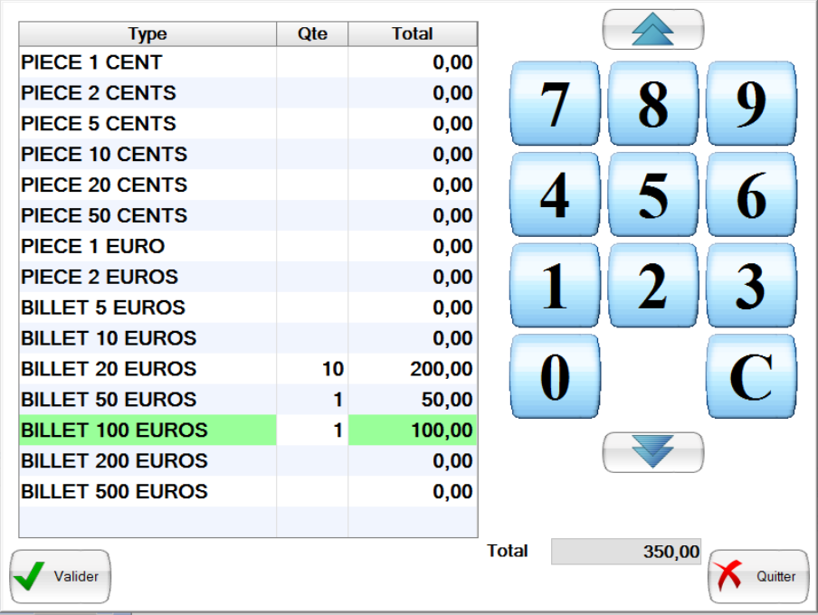Click the Total column header
The width and height of the screenshot is (818, 615).
[x=412, y=34]
